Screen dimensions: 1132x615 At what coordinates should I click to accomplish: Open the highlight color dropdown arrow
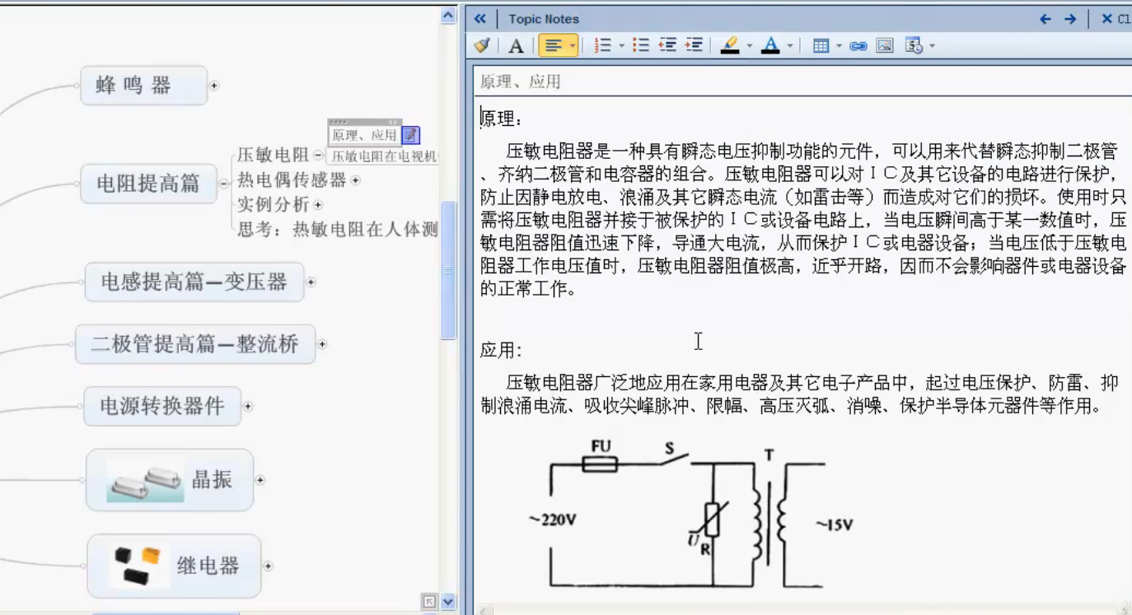(749, 46)
